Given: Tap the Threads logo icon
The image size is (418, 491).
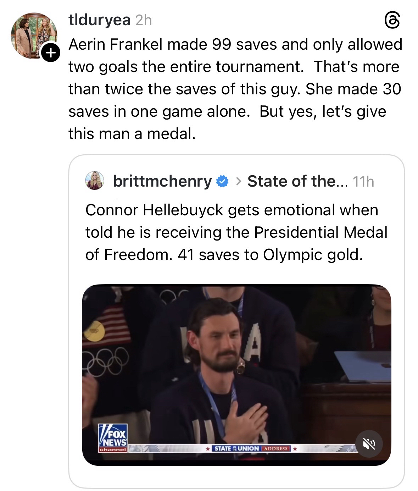Looking at the screenshot, I should tap(392, 20).
